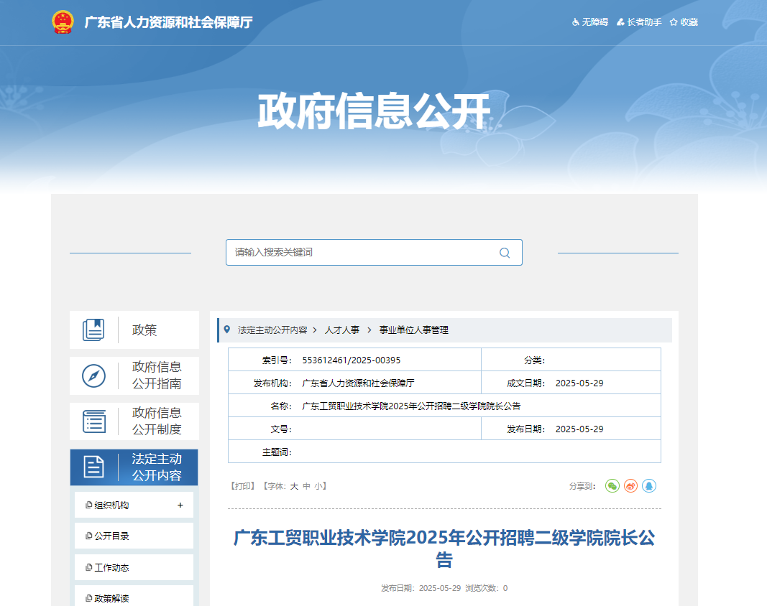767x606 pixels.
Task: Open 政府信息公开指南 menu item
Action: coord(134,376)
